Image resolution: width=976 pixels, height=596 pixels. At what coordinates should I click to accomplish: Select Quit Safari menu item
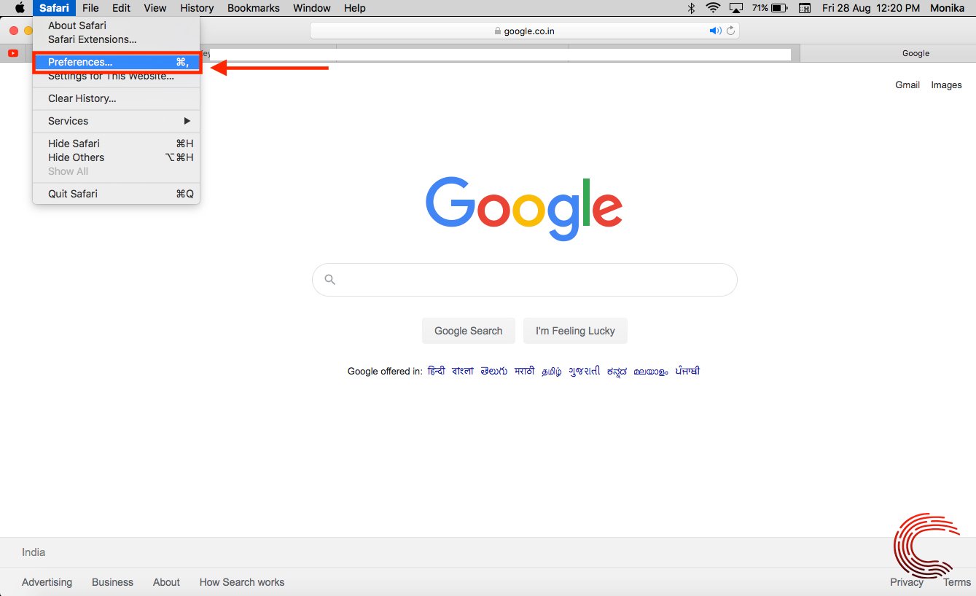116,194
